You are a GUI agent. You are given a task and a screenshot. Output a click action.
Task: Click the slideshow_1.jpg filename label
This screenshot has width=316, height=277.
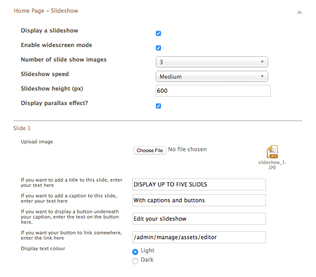pyautogui.click(x=272, y=164)
